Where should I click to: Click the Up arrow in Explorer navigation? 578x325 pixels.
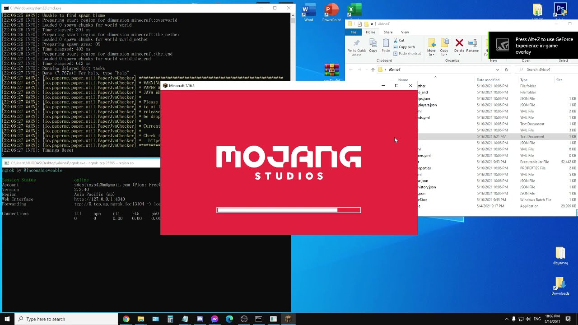tap(373, 70)
